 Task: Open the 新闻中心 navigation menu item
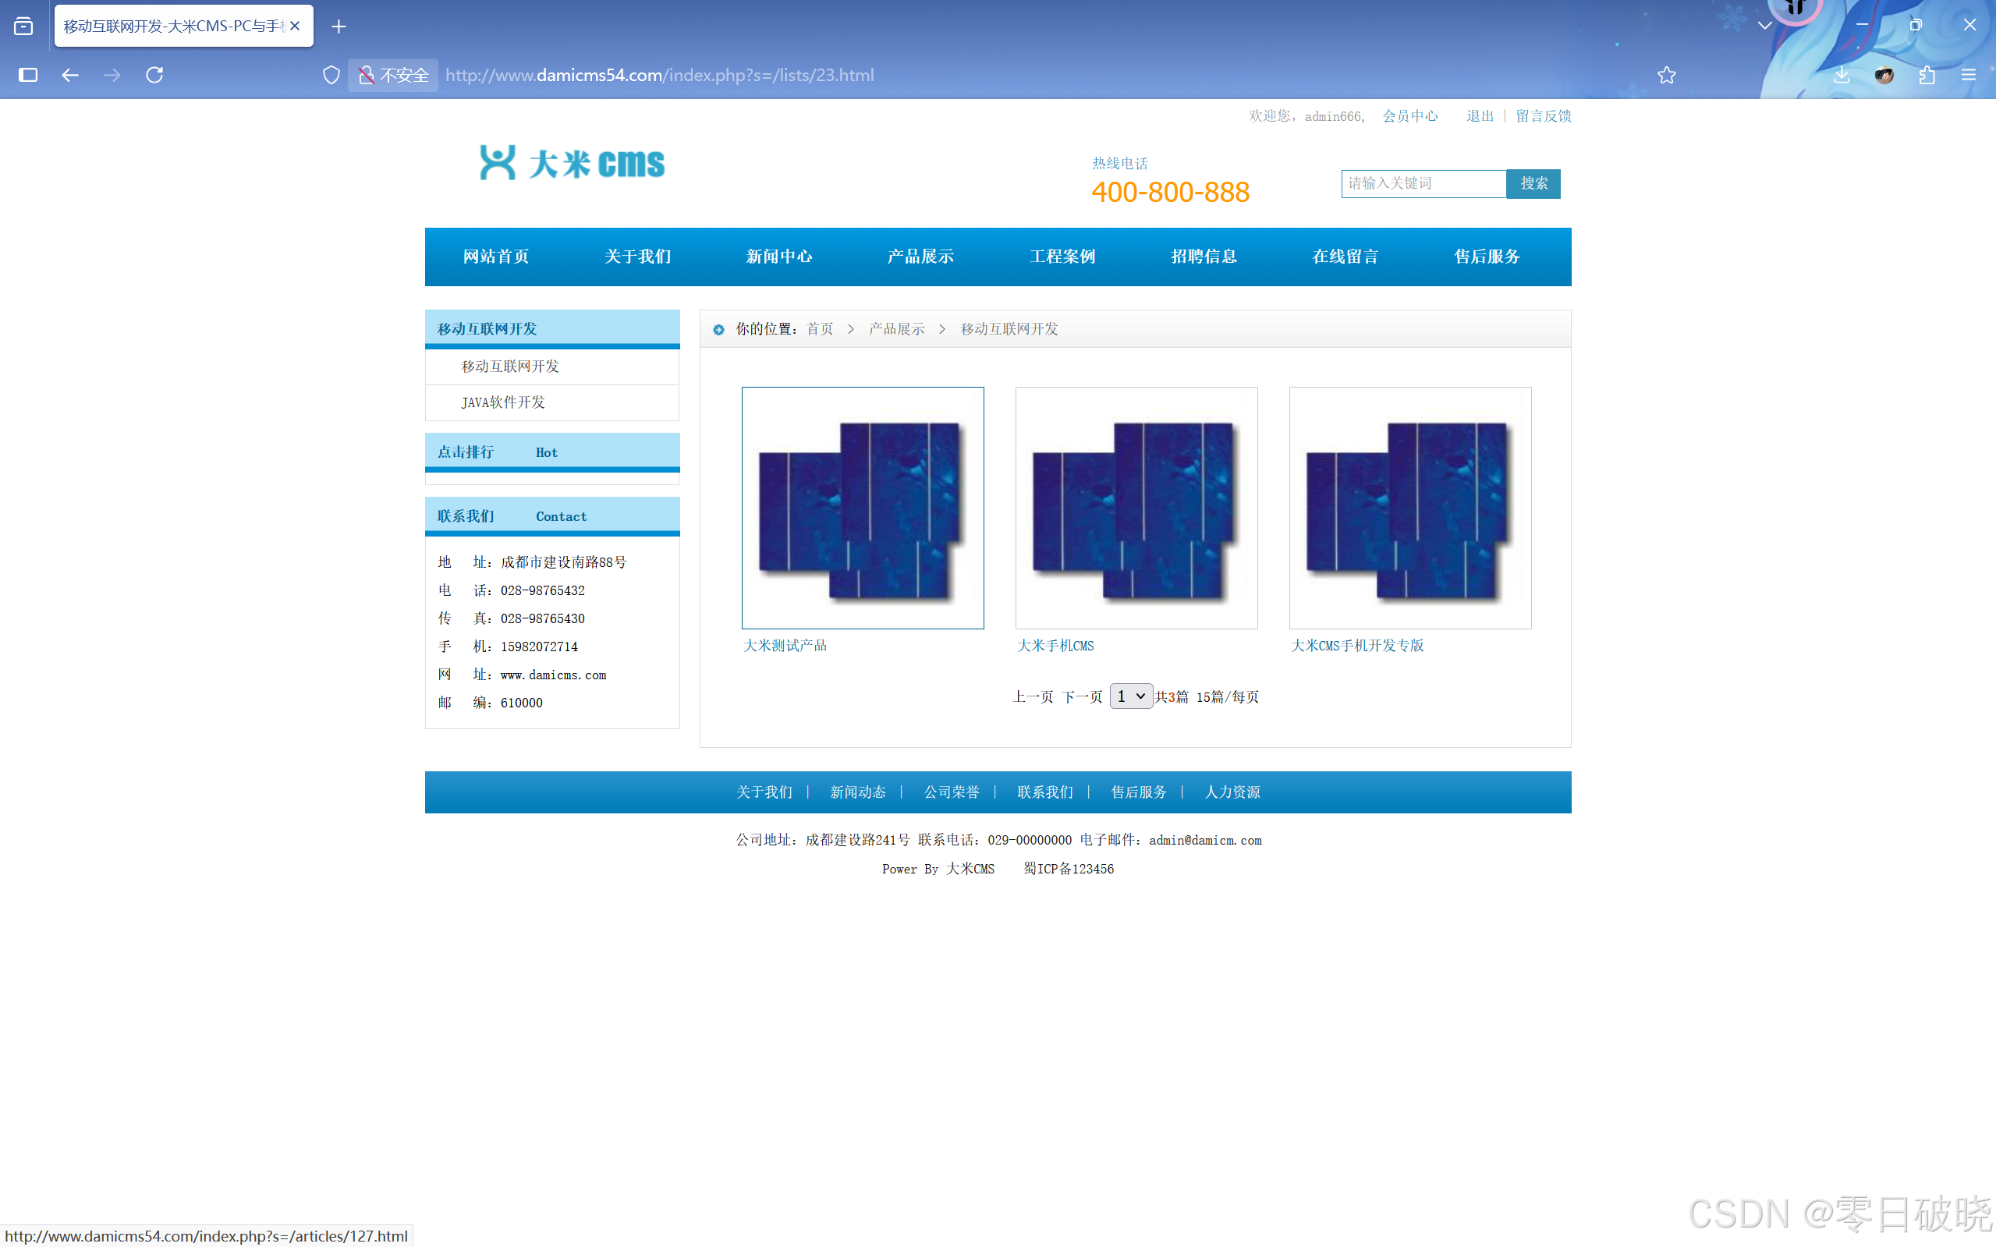tap(778, 257)
